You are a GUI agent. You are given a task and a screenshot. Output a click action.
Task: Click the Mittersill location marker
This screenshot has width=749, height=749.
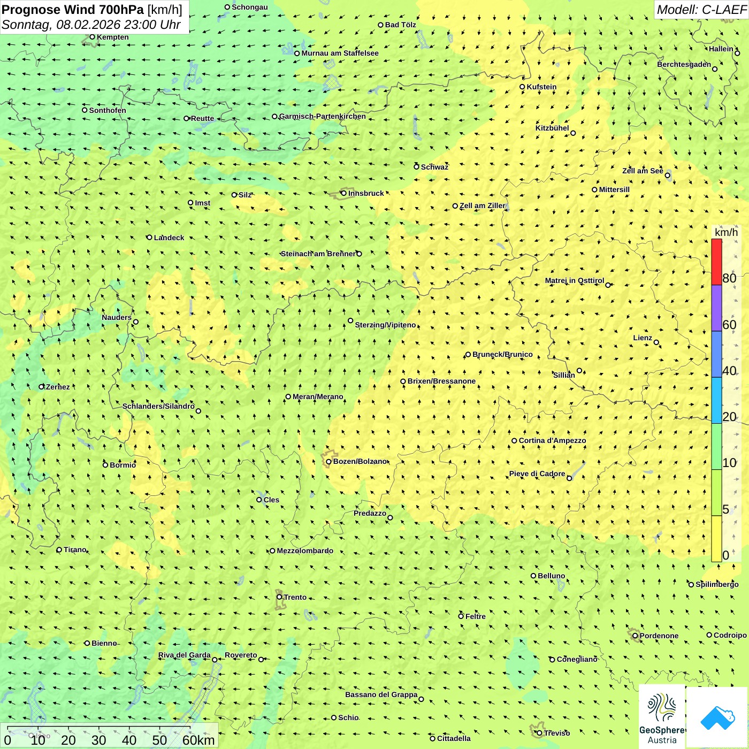(x=594, y=189)
